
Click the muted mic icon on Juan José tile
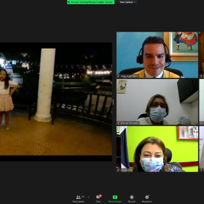click(118, 76)
